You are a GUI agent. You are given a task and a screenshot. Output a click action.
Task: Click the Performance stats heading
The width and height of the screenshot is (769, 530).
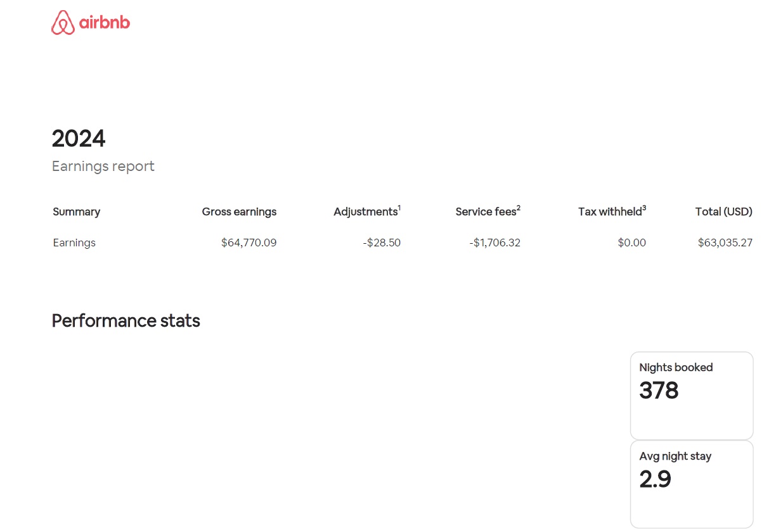[x=126, y=321]
